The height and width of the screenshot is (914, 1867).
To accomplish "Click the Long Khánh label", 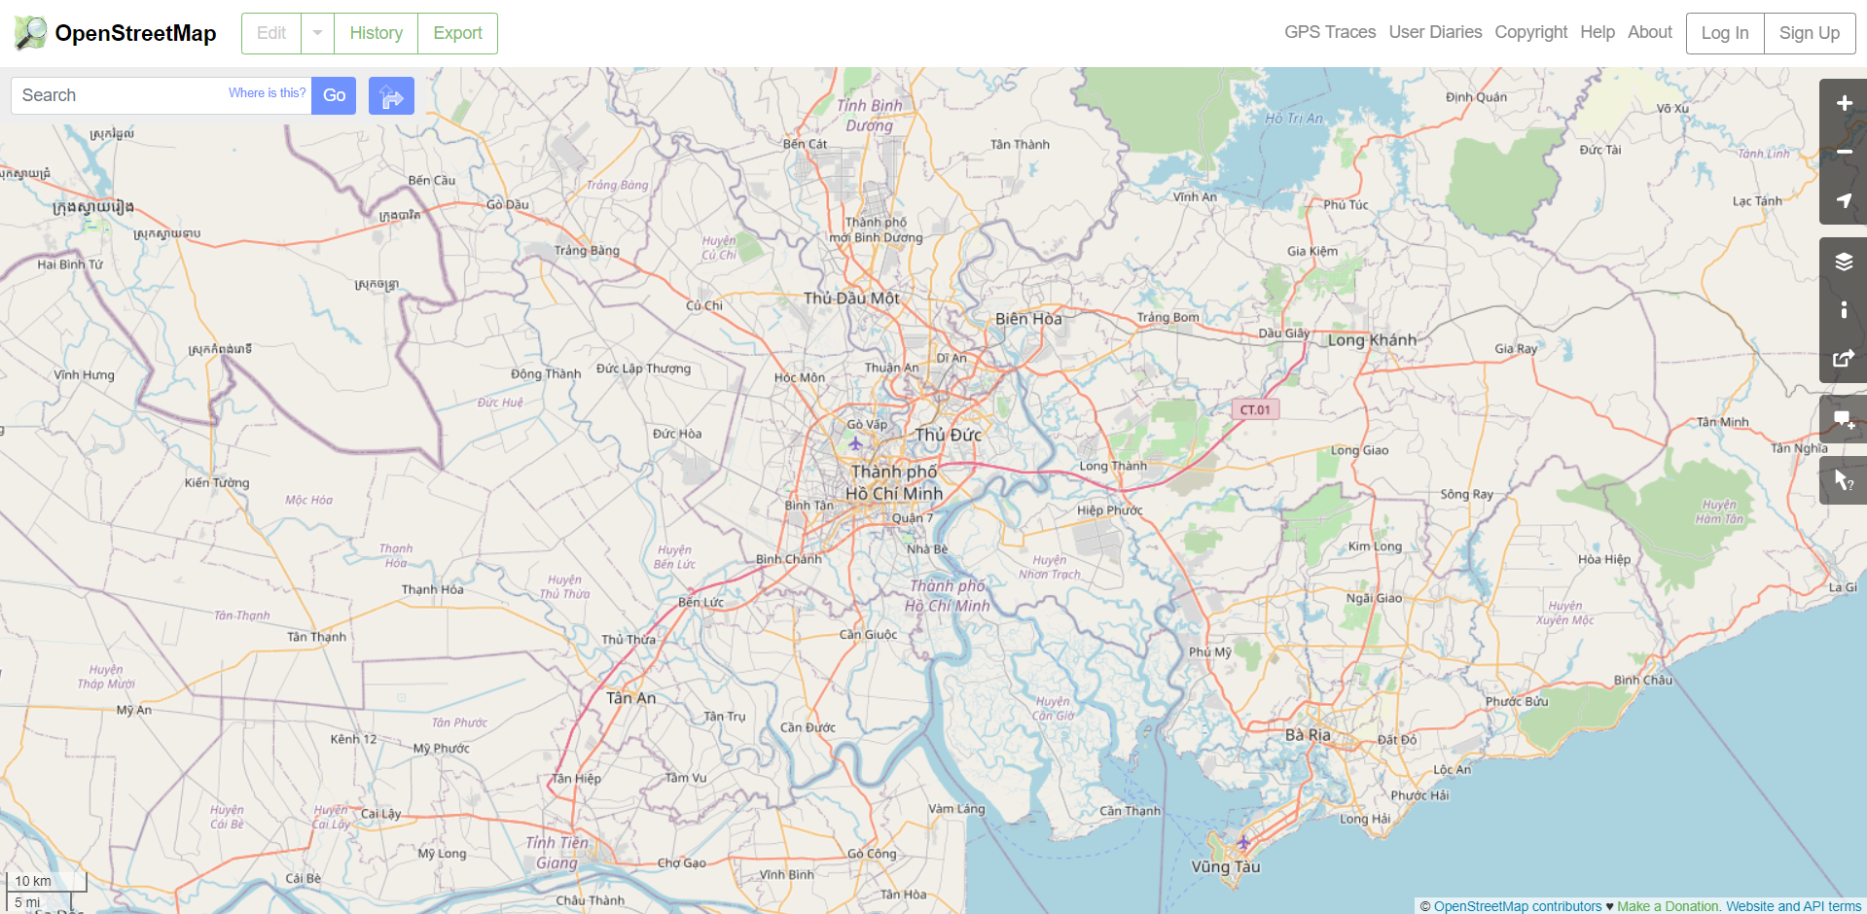I will 1372,340.
